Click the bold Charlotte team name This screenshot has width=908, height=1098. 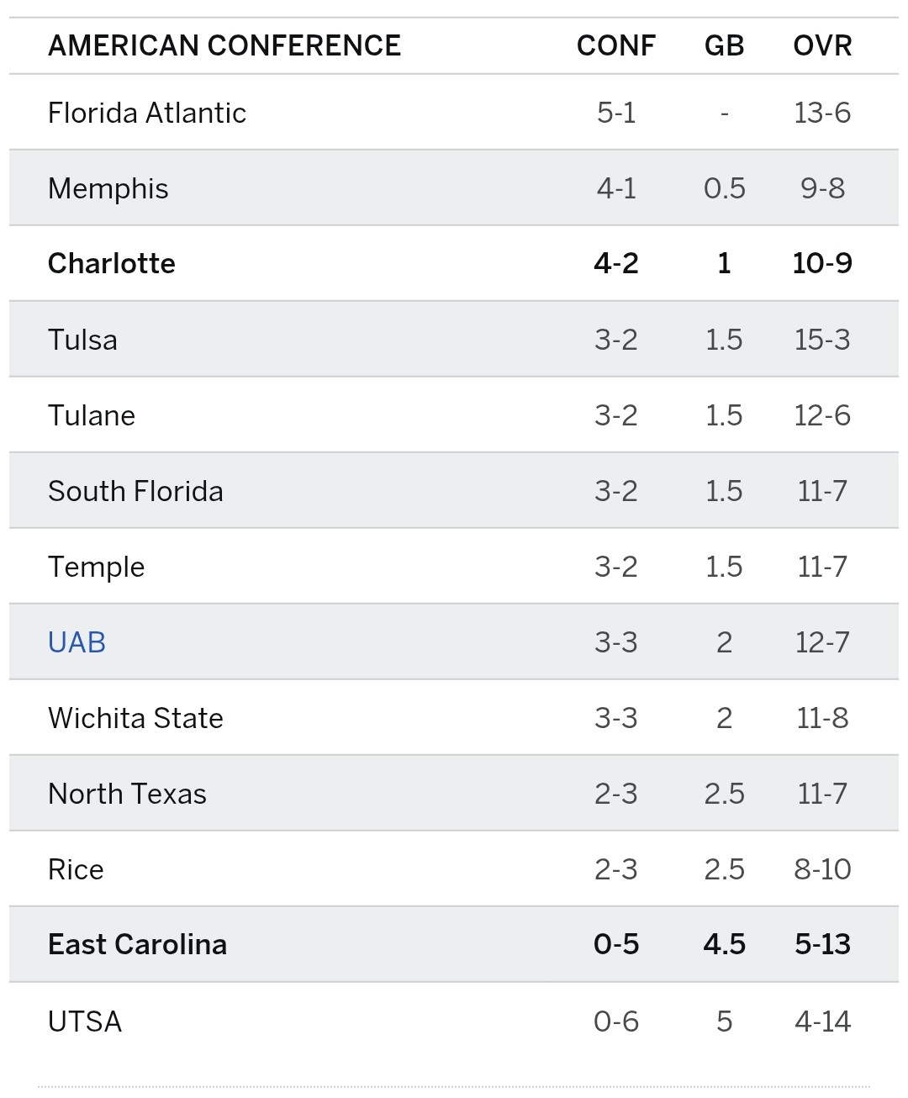(112, 264)
